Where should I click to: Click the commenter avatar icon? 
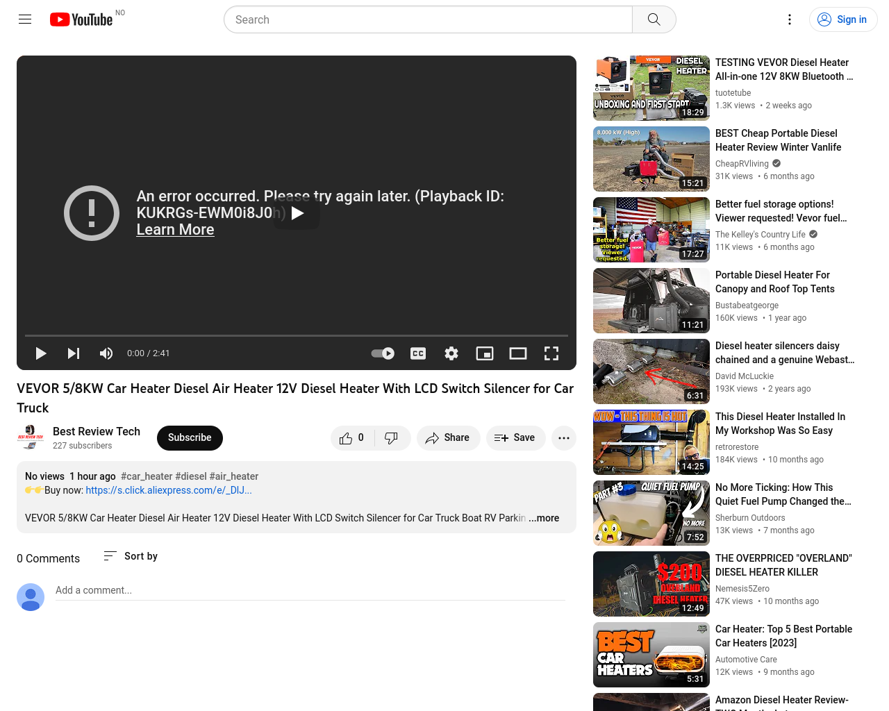(31, 597)
